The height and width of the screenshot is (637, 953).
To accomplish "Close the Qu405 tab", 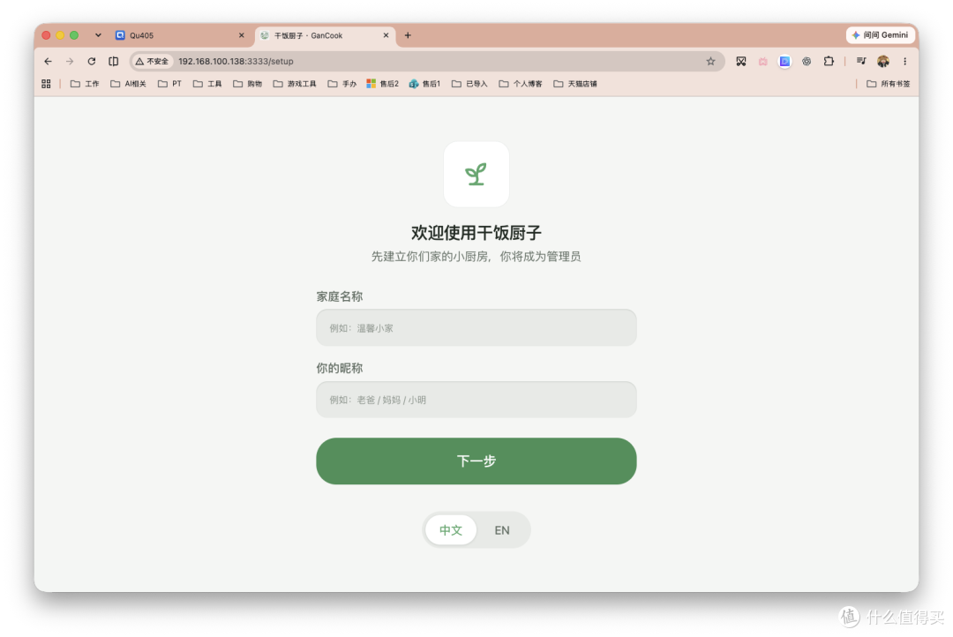I will pyautogui.click(x=241, y=35).
